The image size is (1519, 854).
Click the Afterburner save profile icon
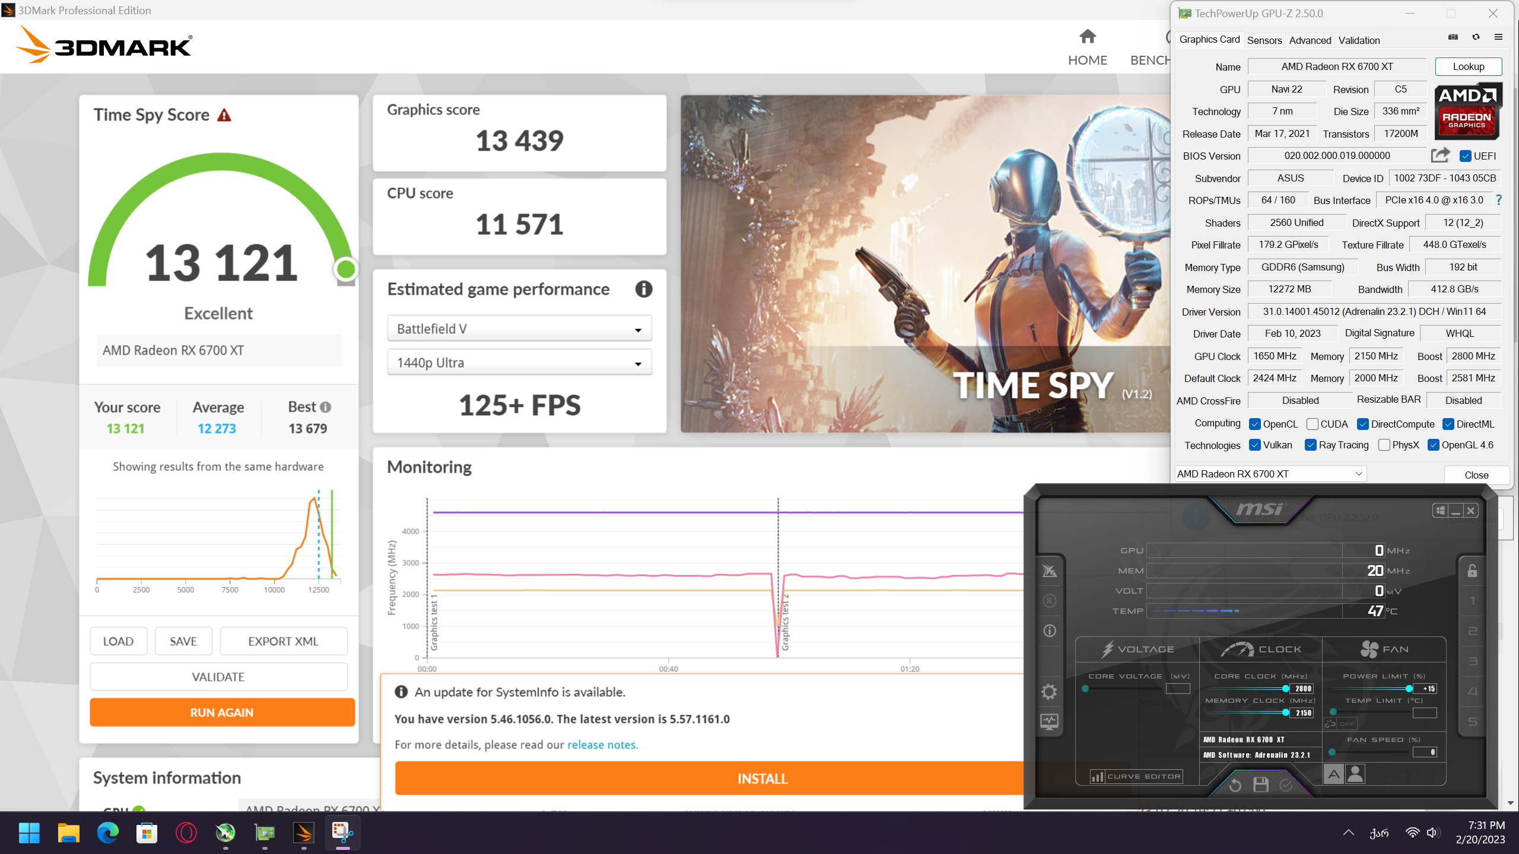1260,785
